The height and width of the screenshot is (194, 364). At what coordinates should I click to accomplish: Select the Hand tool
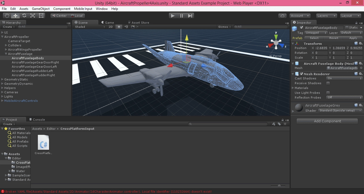pos(7,16)
